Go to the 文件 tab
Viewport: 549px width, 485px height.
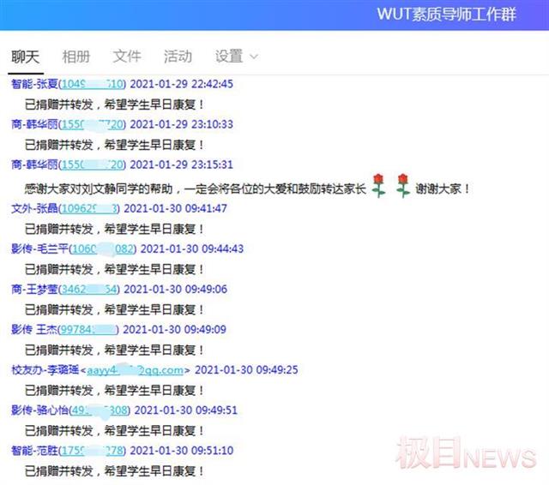pyautogui.click(x=127, y=57)
